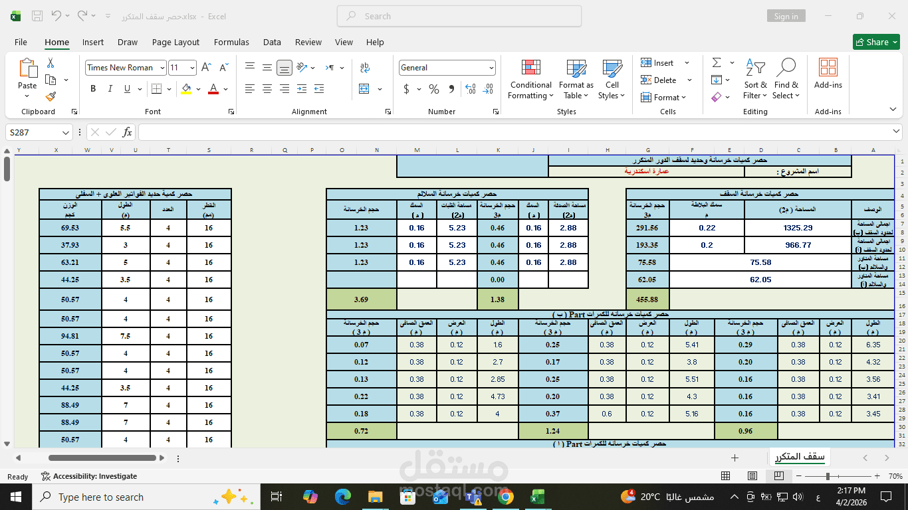The height and width of the screenshot is (510, 908).
Task: Click the Increase Indent icon
Action: coord(319,88)
